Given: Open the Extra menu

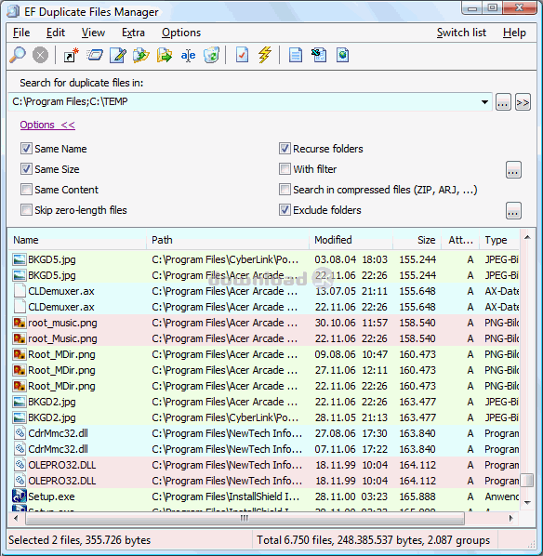Looking at the screenshot, I should pos(133,33).
